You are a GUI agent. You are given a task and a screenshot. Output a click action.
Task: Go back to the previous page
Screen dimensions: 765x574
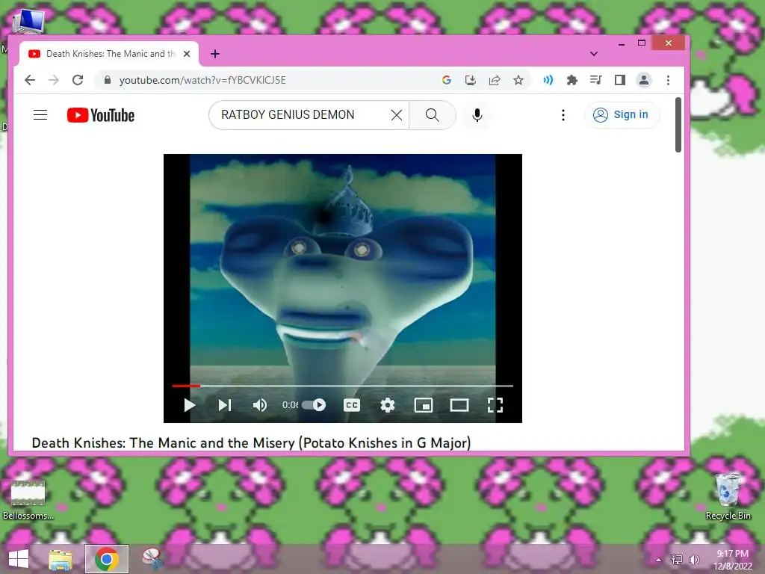tap(30, 80)
